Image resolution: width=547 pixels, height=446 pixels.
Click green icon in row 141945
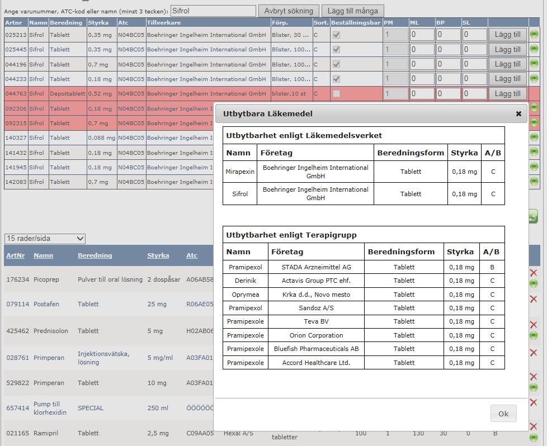point(534,167)
